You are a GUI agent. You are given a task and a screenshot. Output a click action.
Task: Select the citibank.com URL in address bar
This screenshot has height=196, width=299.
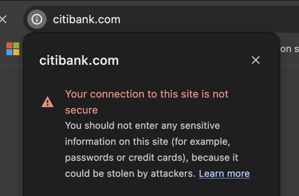pyautogui.click(x=87, y=19)
